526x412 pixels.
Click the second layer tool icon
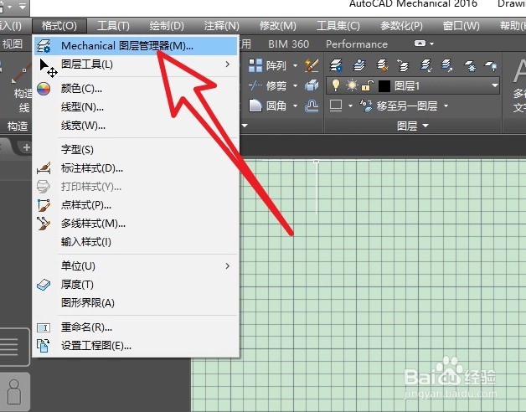tap(359, 65)
